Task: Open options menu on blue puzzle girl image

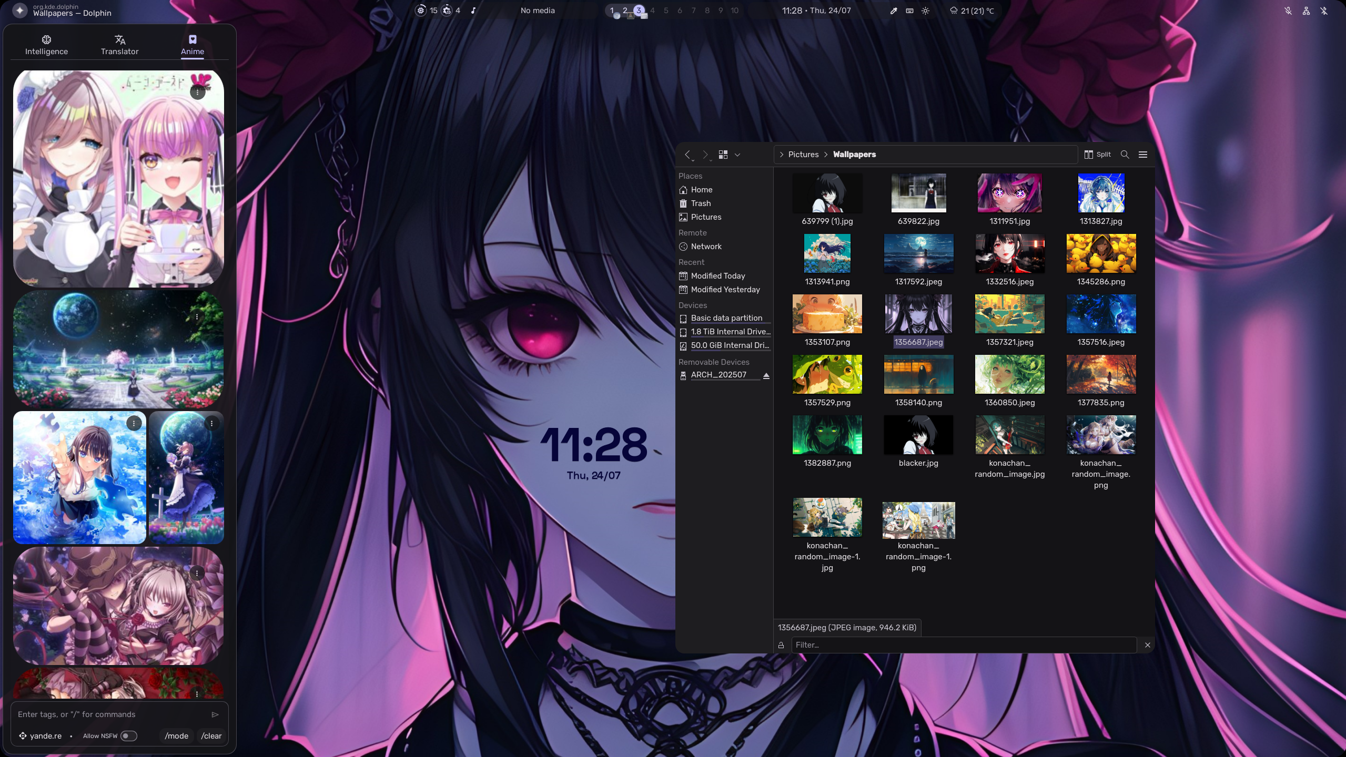Action: pos(134,423)
